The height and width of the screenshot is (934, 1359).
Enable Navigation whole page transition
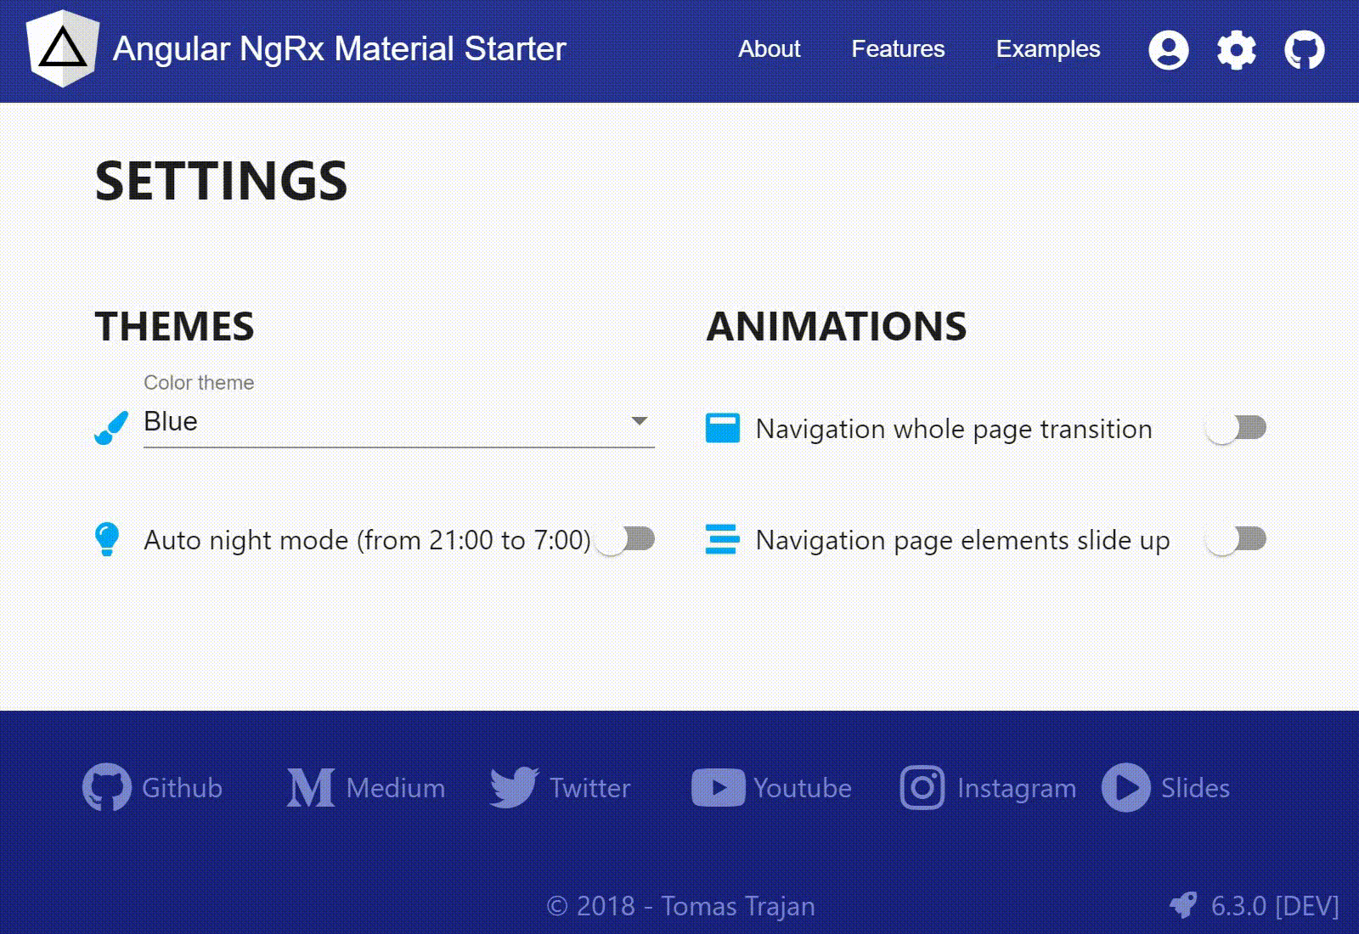pyautogui.click(x=1236, y=429)
